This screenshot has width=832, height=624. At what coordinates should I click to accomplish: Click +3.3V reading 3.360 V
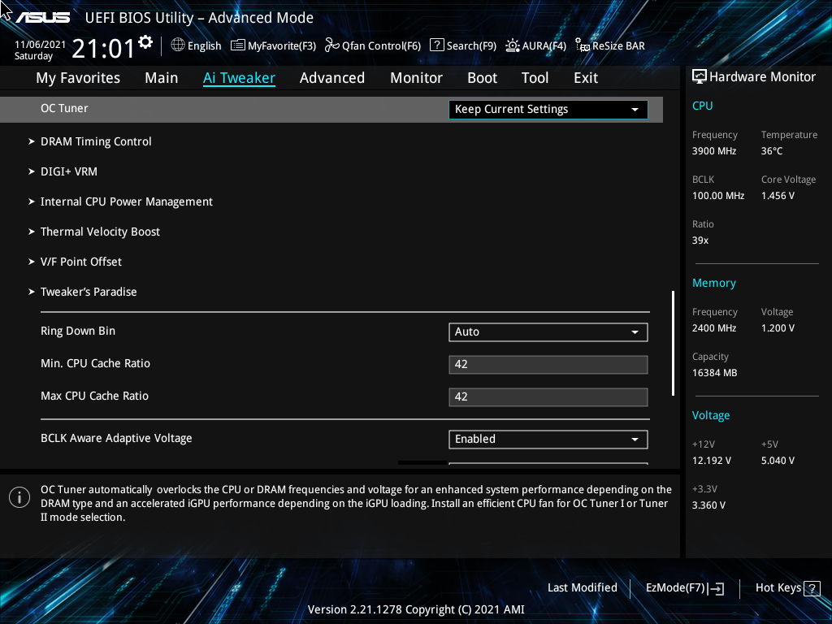[708, 505]
